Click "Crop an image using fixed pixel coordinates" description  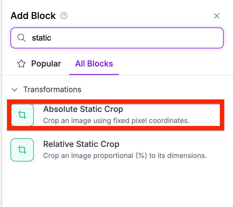point(116,120)
